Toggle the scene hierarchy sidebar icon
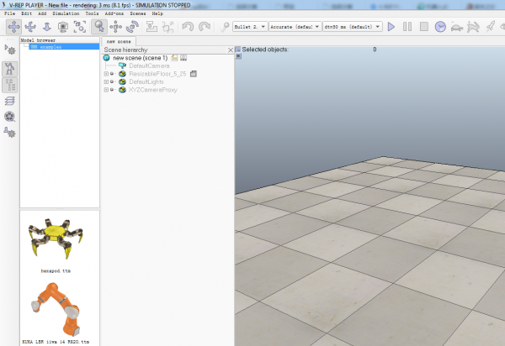This screenshot has height=346, width=505. (11, 85)
